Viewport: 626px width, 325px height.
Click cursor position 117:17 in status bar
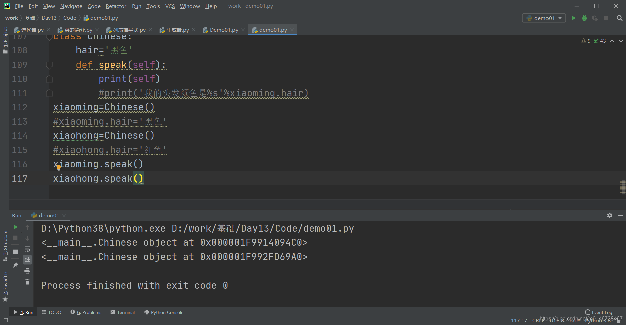coord(519,320)
